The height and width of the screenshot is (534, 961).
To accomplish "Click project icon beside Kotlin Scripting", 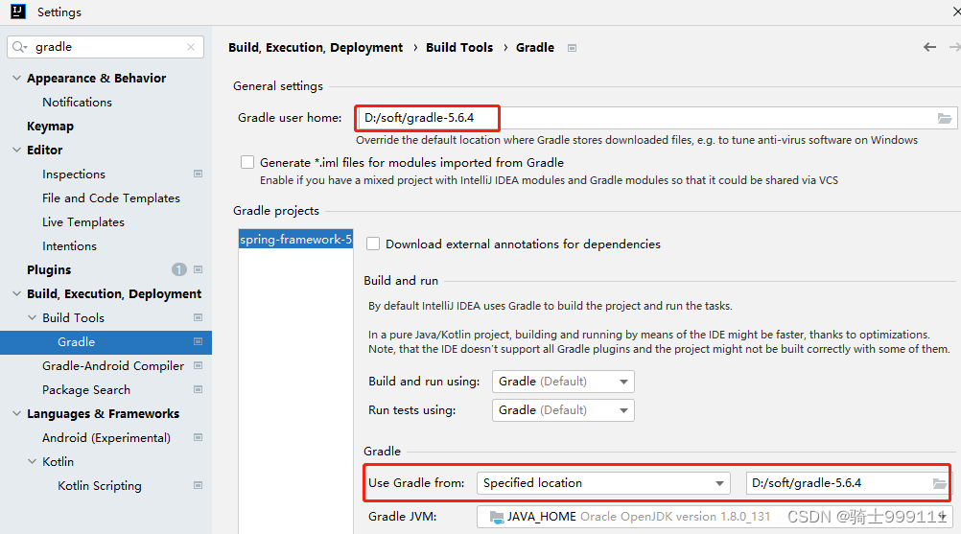I will (198, 485).
